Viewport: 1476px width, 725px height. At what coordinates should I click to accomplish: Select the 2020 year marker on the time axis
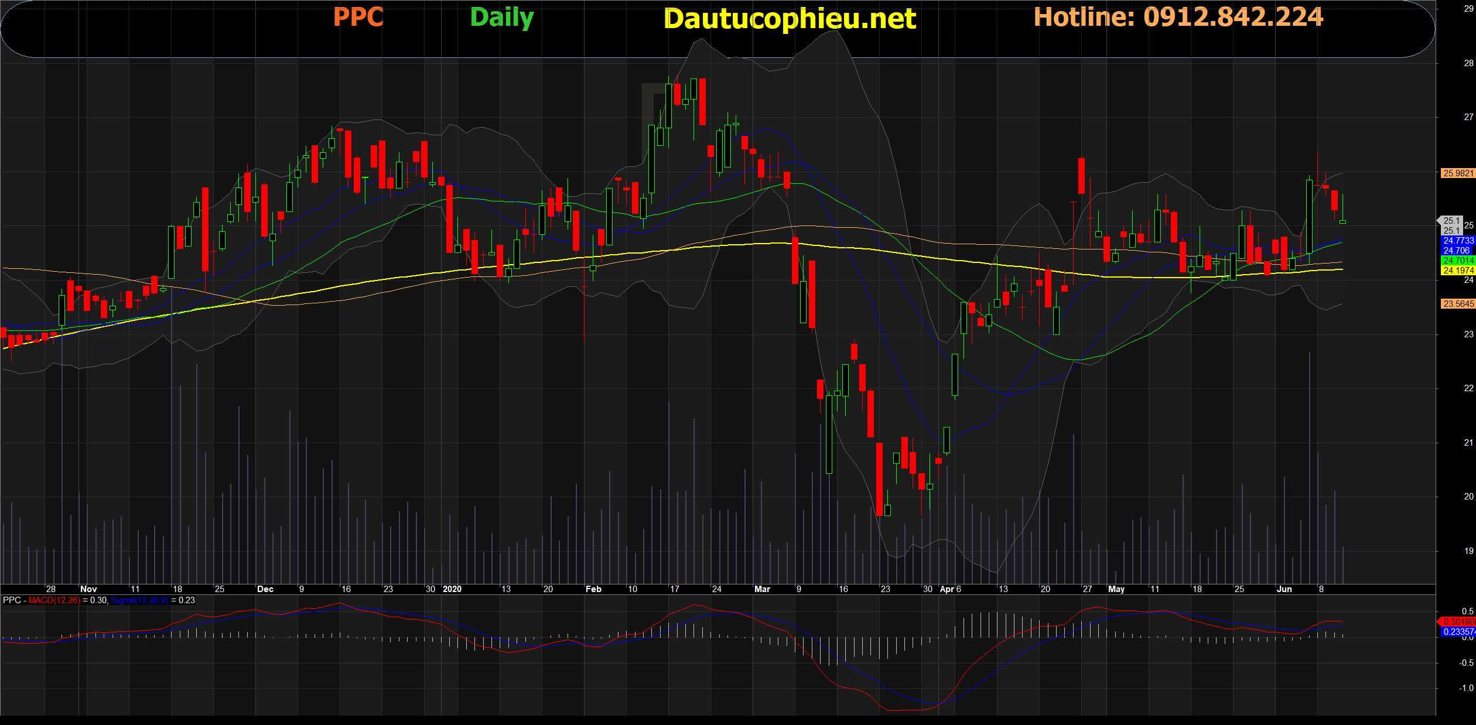pyautogui.click(x=452, y=589)
